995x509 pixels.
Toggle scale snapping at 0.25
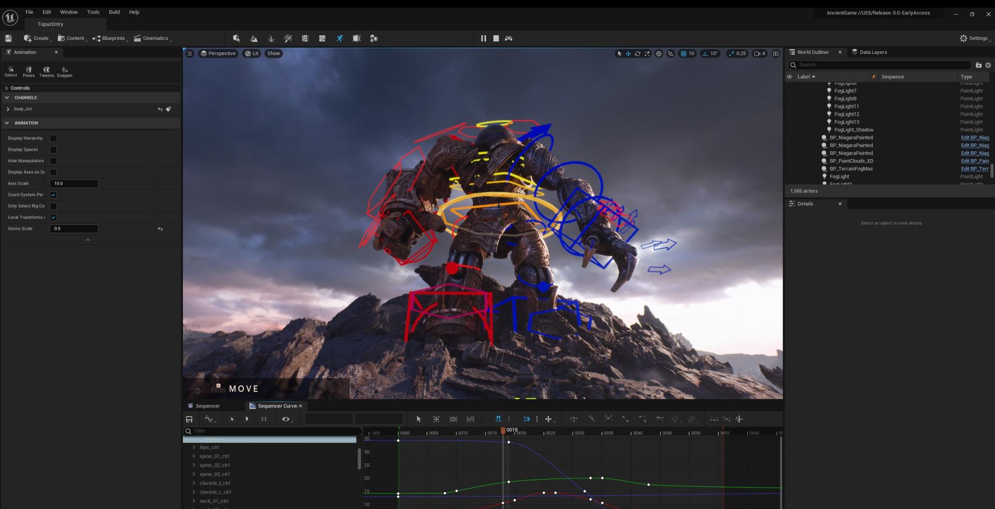click(x=737, y=53)
